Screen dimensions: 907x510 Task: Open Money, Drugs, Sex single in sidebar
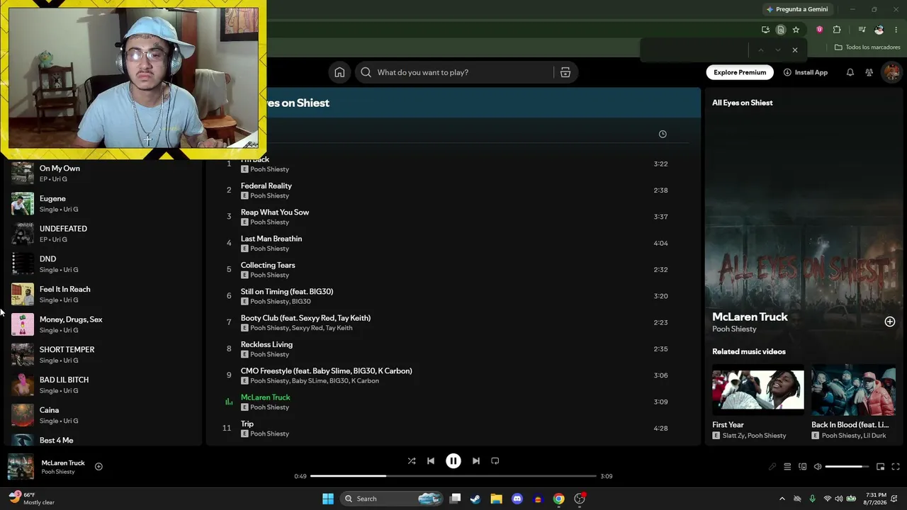click(x=103, y=324)
